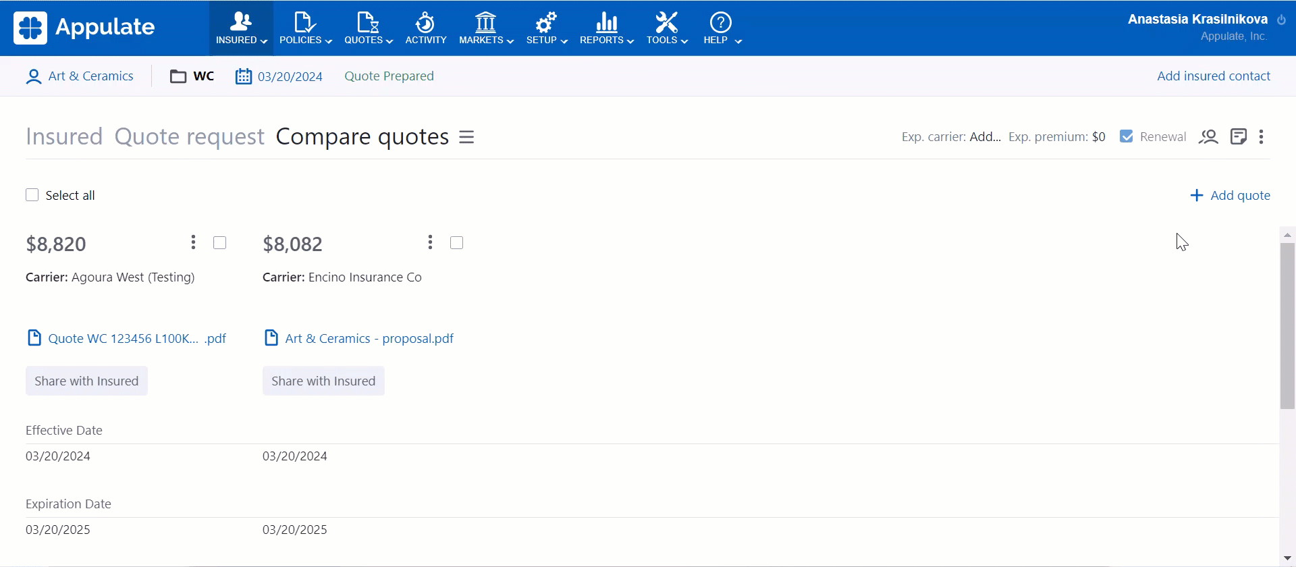The height and width of the screenshot is (567, 1296).
Task: Expand the Policies dropdown menu
Action: (305, 28)
